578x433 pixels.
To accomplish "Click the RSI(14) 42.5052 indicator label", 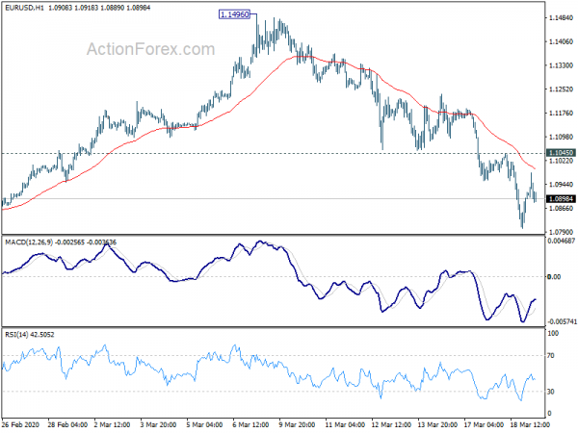I will point(30,335).
